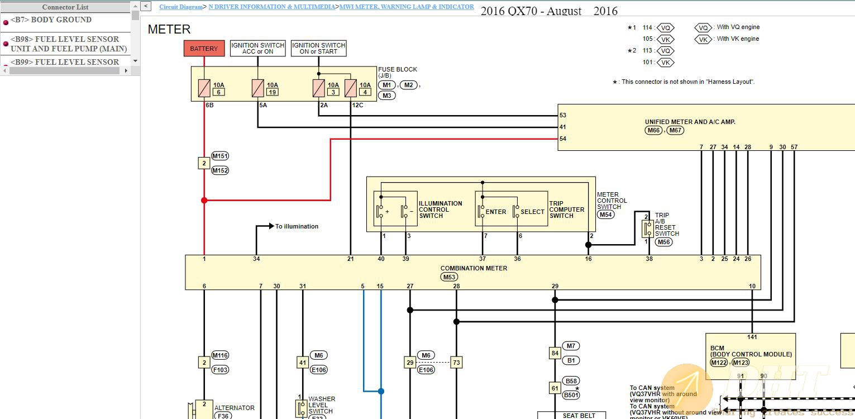Open the M151 connector label

pos(220,156)
